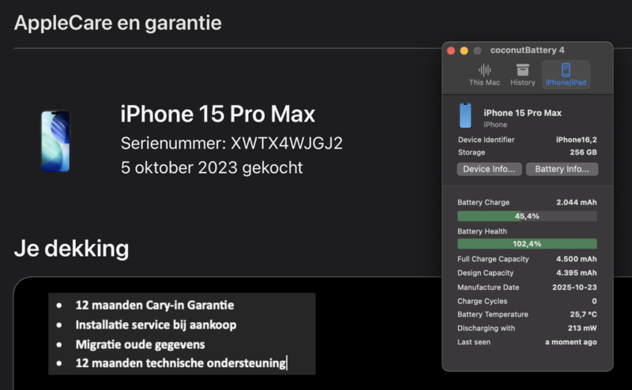
Task: Click the 'Je dekking' heading
Action: [71, 249]
